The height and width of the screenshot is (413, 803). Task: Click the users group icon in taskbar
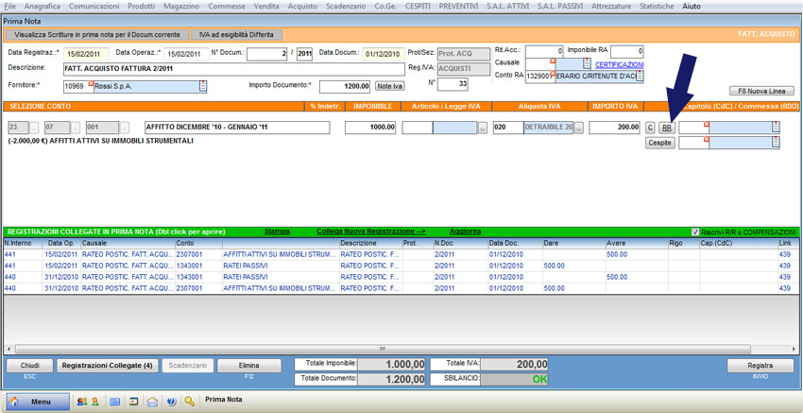click(81, 401)
